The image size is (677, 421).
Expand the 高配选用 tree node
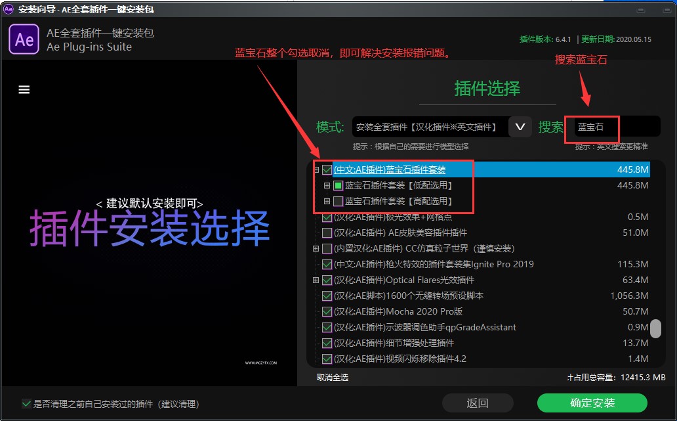[327, 202]
